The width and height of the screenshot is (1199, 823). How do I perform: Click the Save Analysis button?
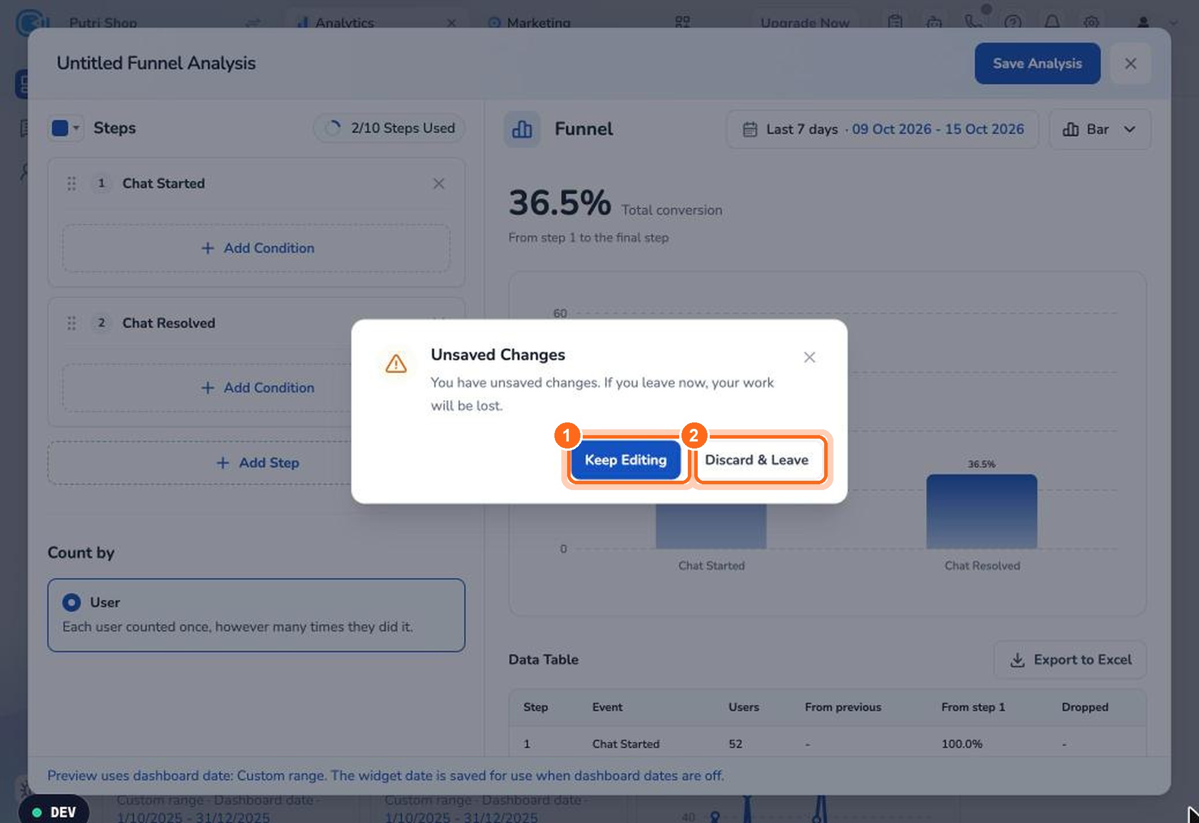[x=1037, y=63]
